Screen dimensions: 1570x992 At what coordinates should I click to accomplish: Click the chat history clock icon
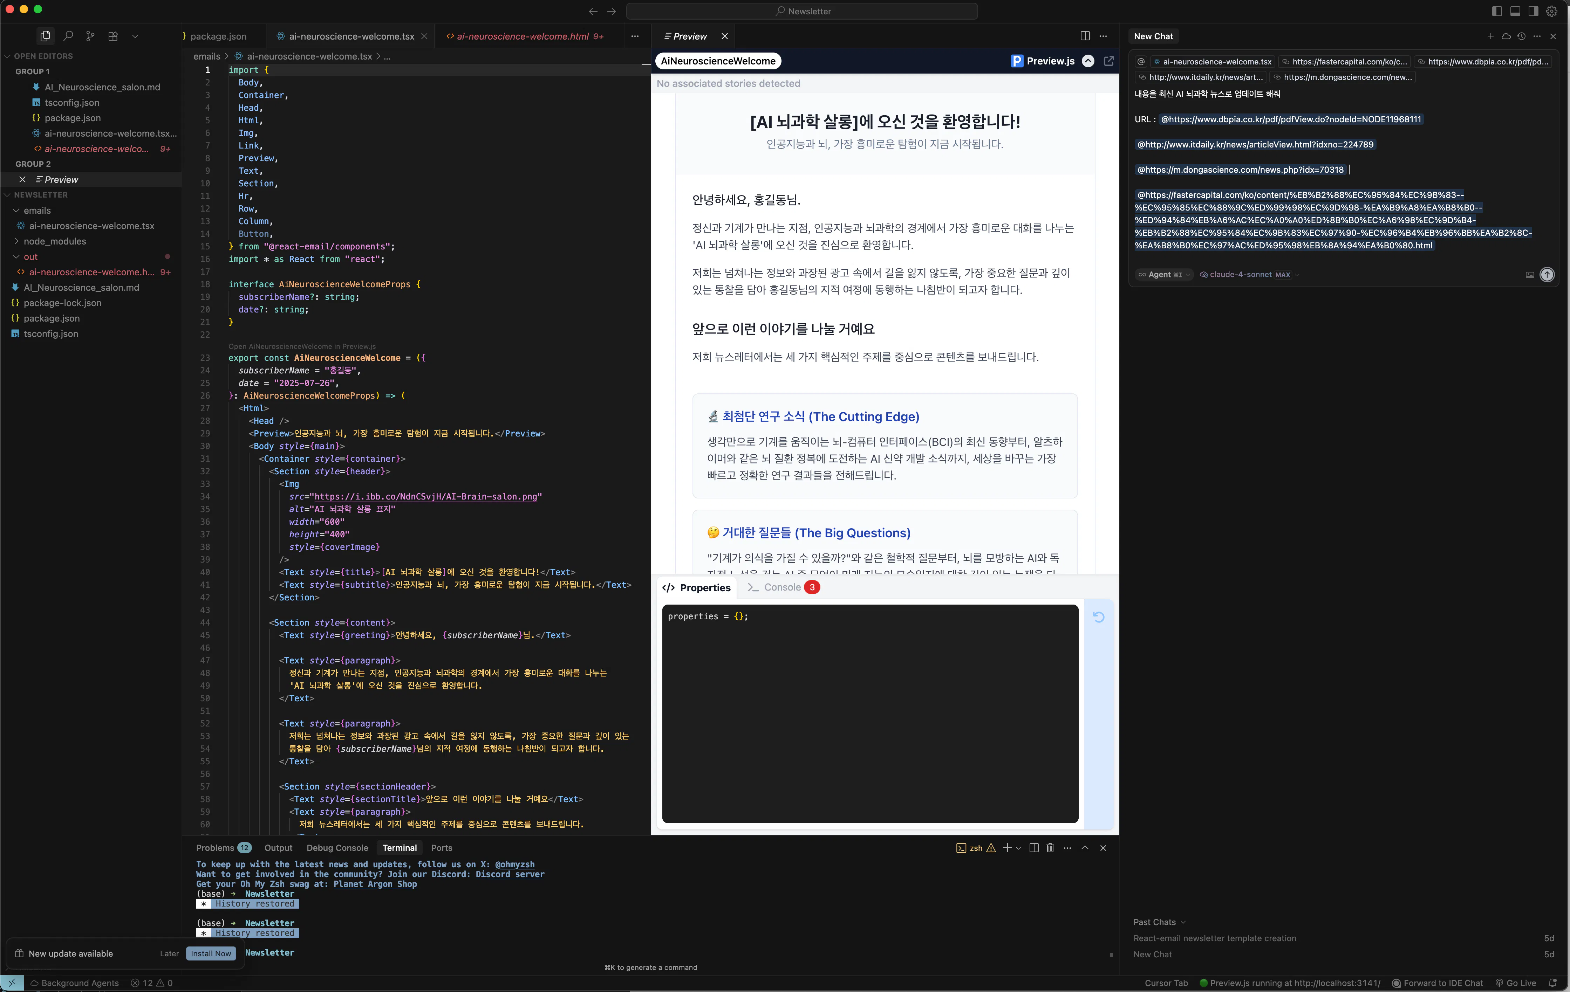click(x=1521, y=36)
